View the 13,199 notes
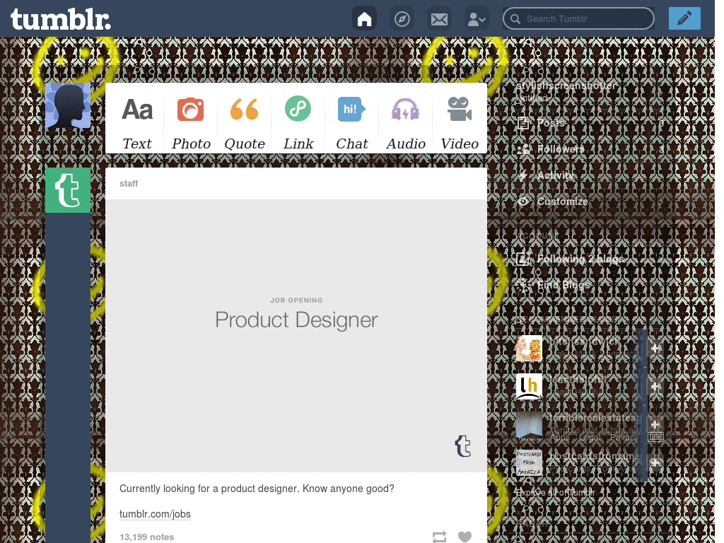The height and width of the screenshot is (543, 724). (146, 537)
